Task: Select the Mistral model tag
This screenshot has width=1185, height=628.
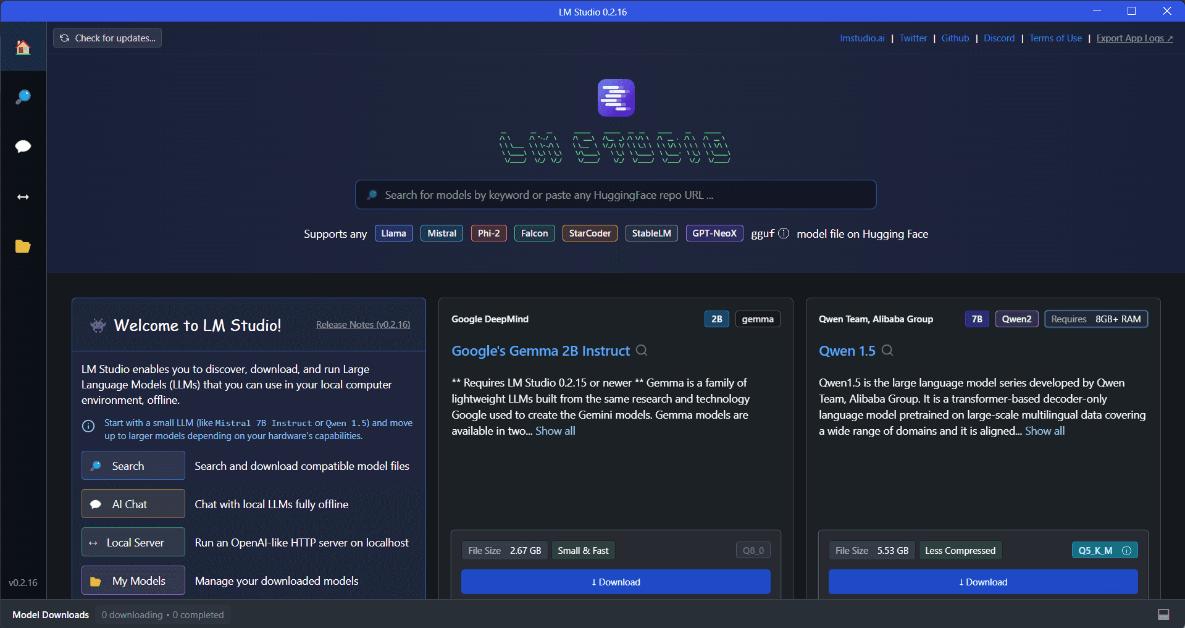Action: [x=442, y=233]
